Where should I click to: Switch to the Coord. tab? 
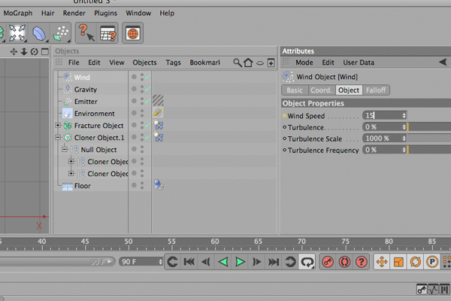click(321, 90)
